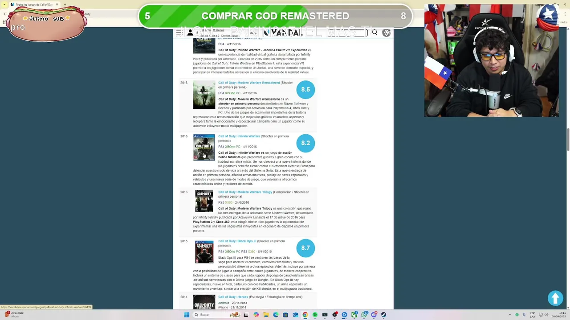Screen dimensions: 570x320
Task: Click the lion avatar icon in header
Action: tap(386, 33)
